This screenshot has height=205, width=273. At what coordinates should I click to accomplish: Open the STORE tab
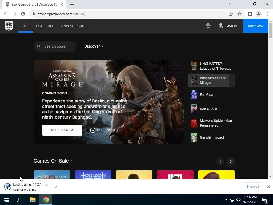tap(25, 26)
